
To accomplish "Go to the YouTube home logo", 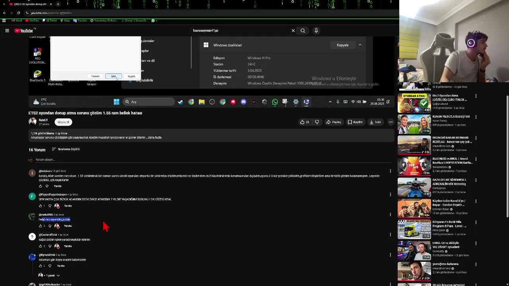I will click(24, 31).
